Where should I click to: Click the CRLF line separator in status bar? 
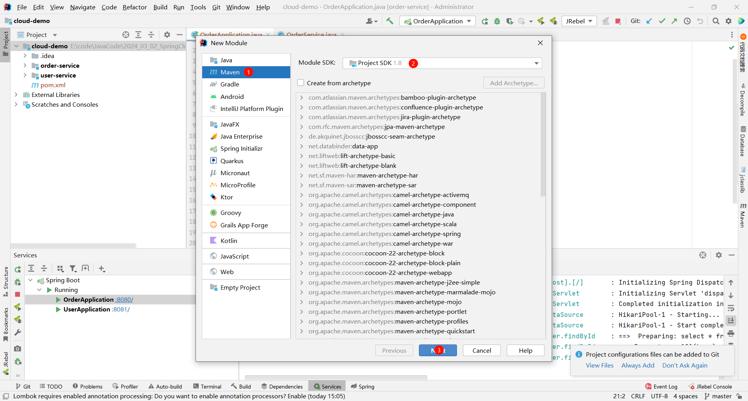point(638,396)
